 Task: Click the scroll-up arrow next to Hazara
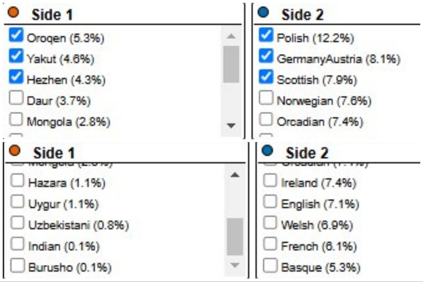[235, 175]
